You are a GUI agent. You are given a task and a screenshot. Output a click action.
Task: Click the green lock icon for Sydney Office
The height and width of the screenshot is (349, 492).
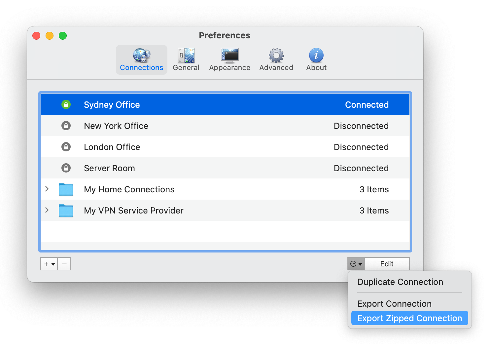(66, 105)
